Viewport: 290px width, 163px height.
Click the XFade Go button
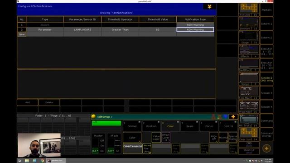click(x=117, y=151)
